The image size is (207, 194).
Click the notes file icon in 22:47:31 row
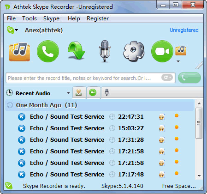(162, 117)
